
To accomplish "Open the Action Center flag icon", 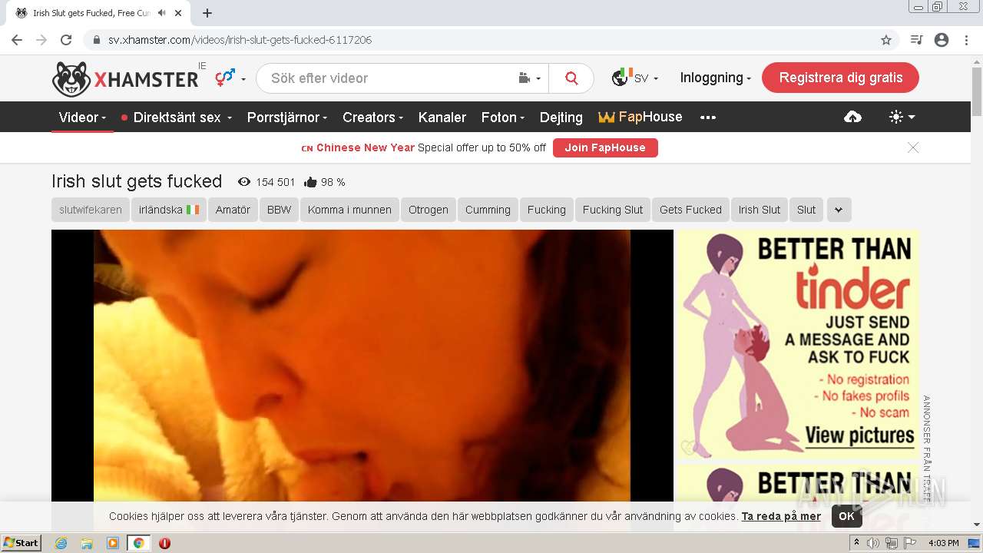I will [910, 543].
